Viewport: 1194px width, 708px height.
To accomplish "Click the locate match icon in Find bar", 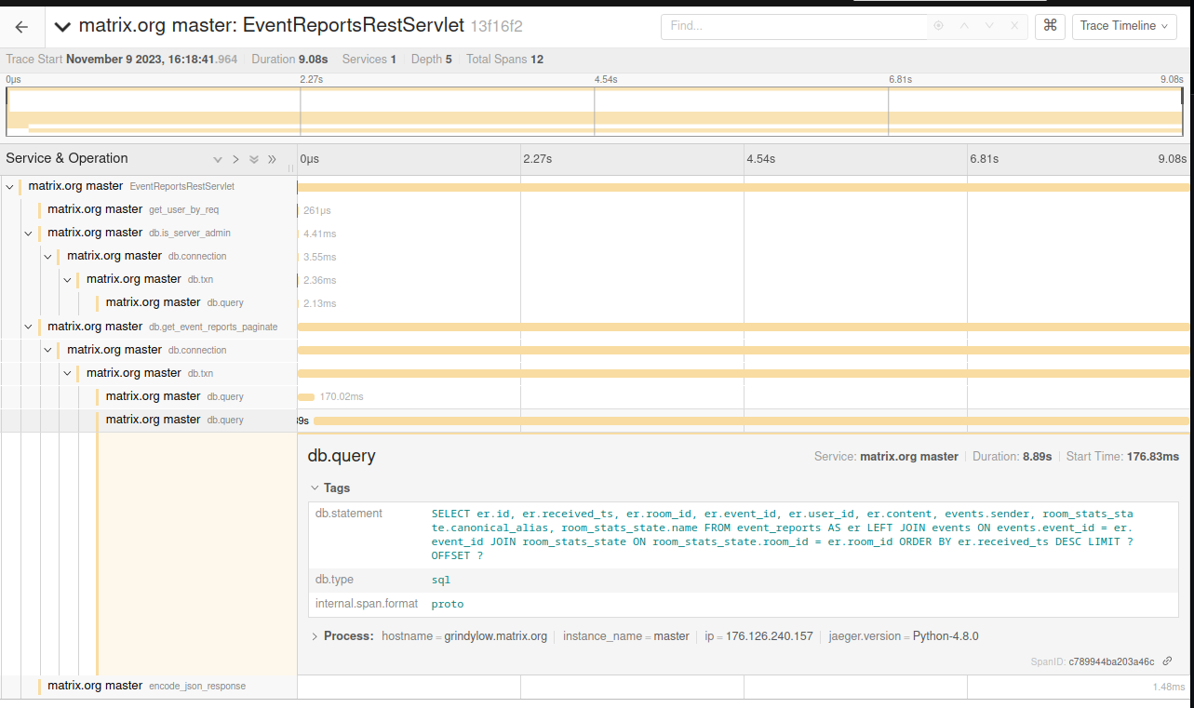I will [938, 26].
